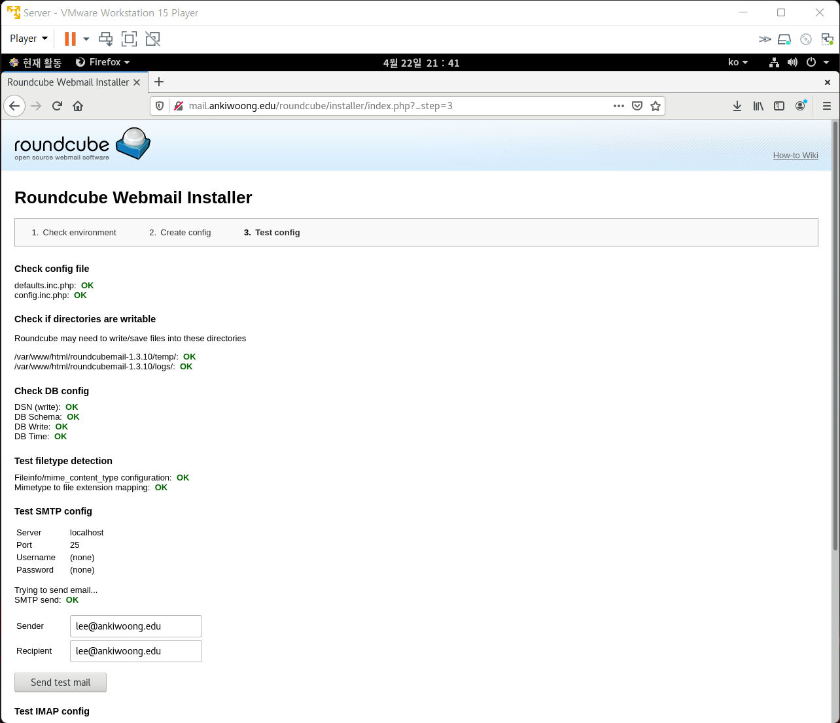Click the Sender email field
The height and width of the screenshot is (723, 840).
coord(136,626)
